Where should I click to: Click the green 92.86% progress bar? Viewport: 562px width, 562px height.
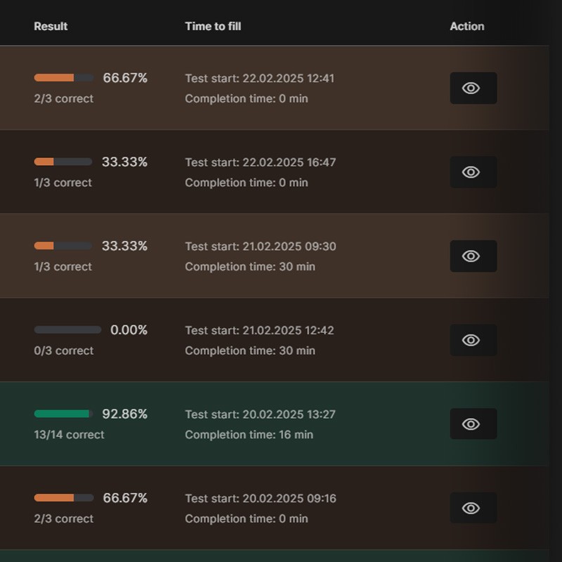pyautogui.click(x=63, y=414)
